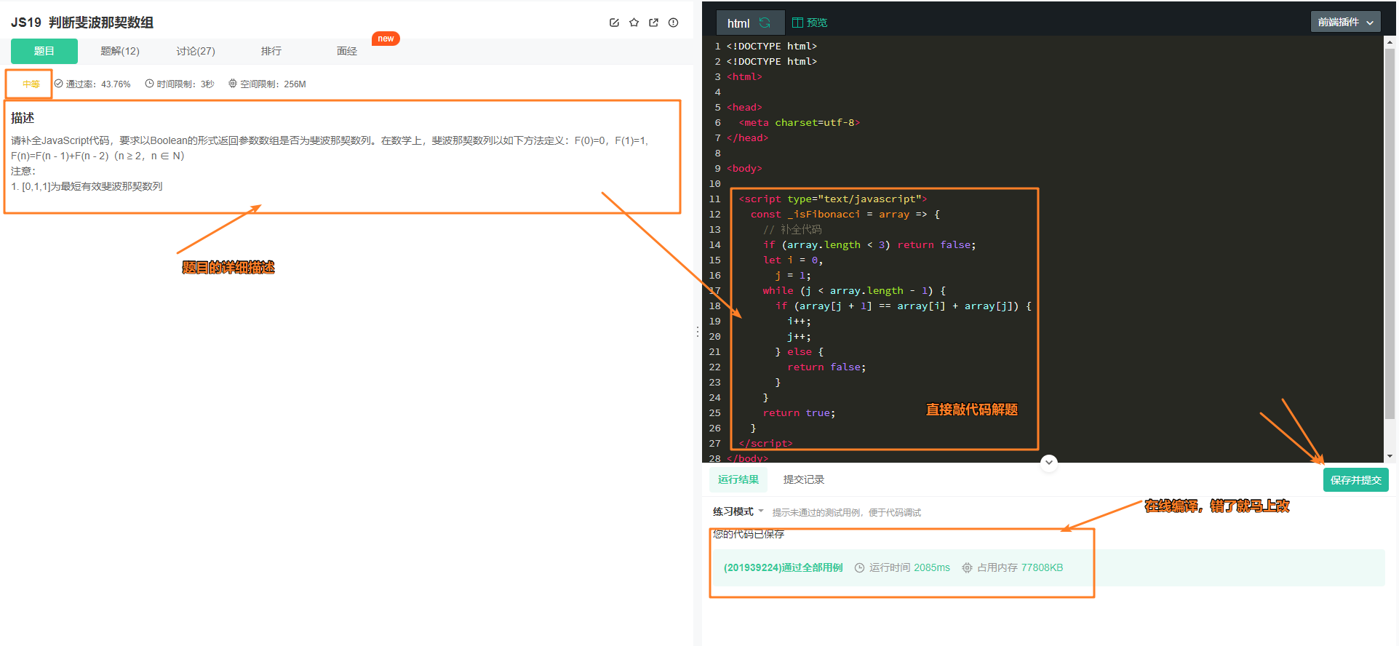
Task: Click the memory limit chip icon
Action: coord(233,84)
